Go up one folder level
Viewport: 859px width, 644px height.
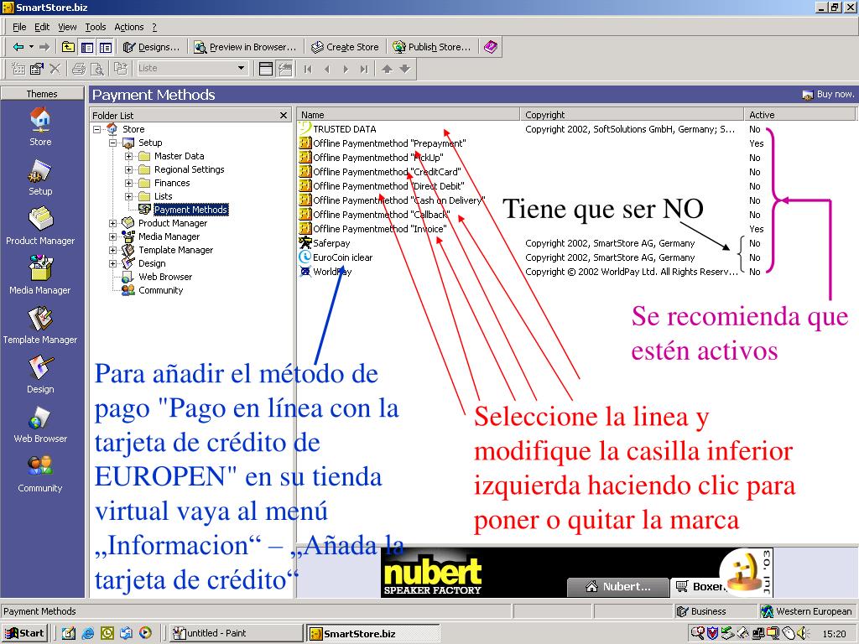pyautogui.click(x=68, y=47)
